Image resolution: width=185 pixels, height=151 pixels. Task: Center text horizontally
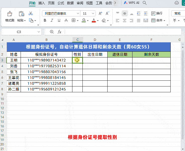(x=124, y=20)
